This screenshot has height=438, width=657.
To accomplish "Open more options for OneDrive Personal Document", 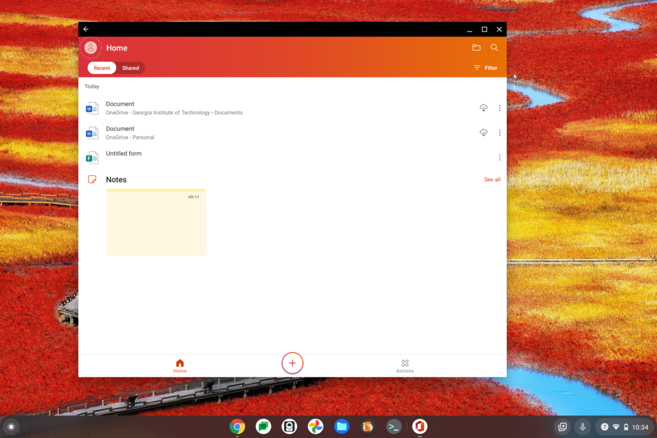I will click(499, 133).
